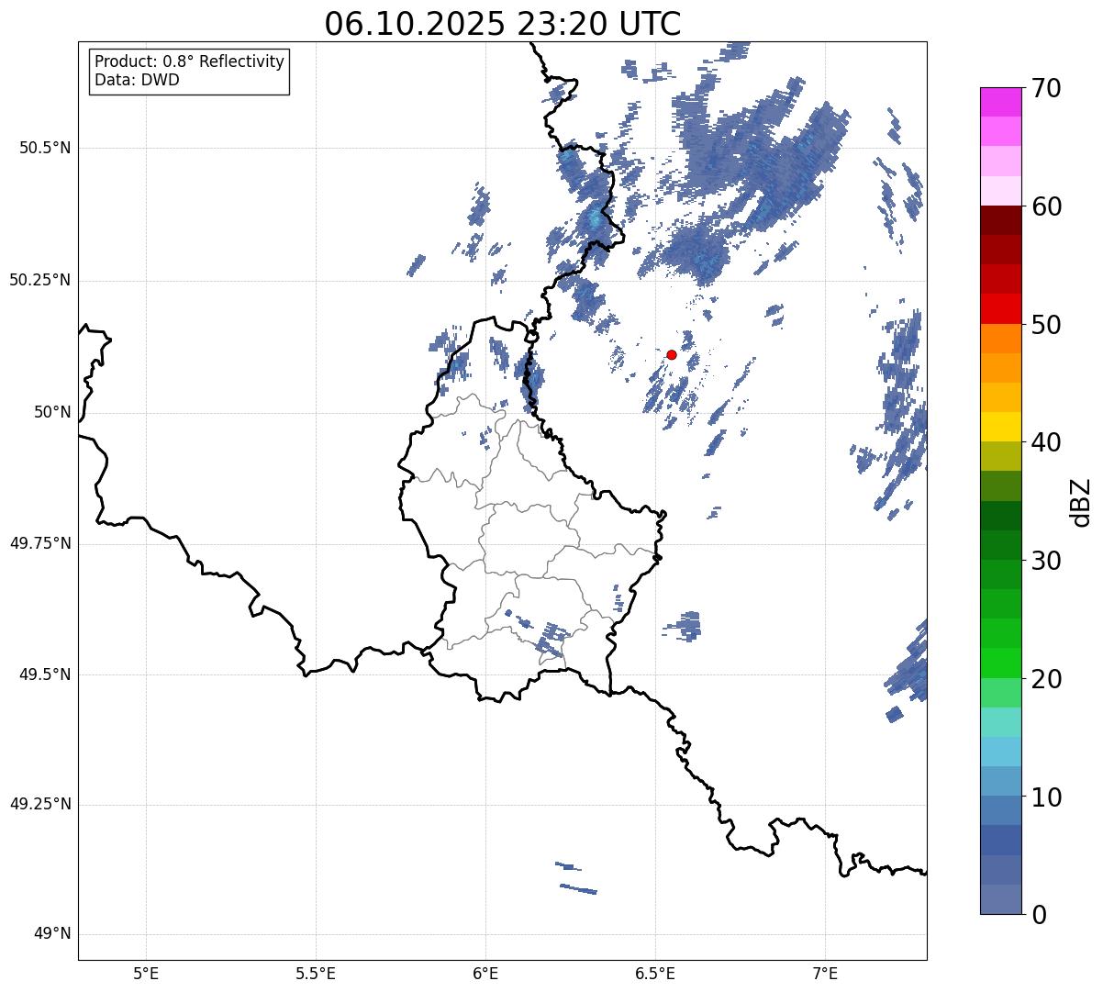This screenshot has height=992, width=1103.
Task: Pick the olive swatch just below 40
Action: (1001, 456)
